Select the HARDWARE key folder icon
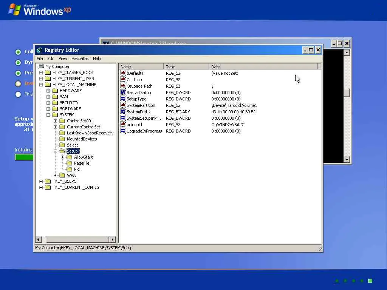The height and width of the screenshot is (290, 387). click(55, 91)
